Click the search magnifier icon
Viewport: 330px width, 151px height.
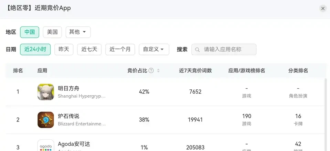click(x=198, y=50)
